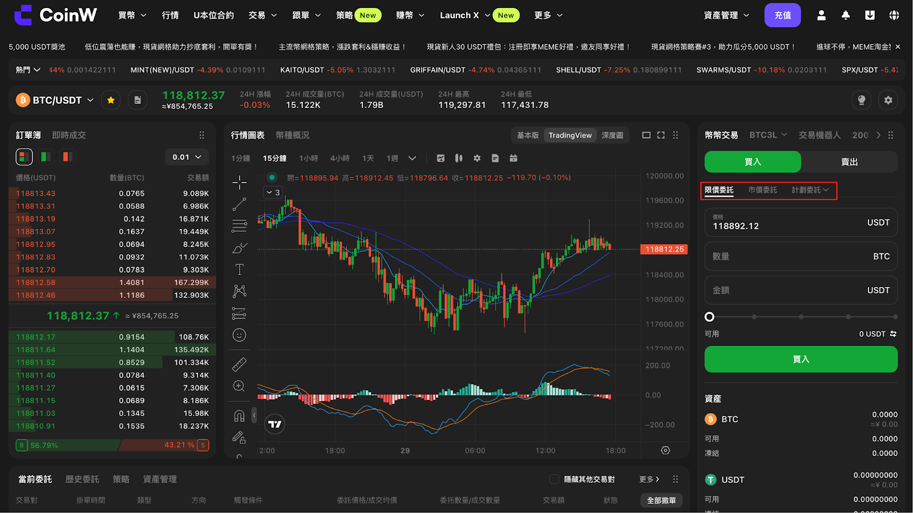Select the brush drawing tool
This screenshot has width=913, height=513.
240,248
